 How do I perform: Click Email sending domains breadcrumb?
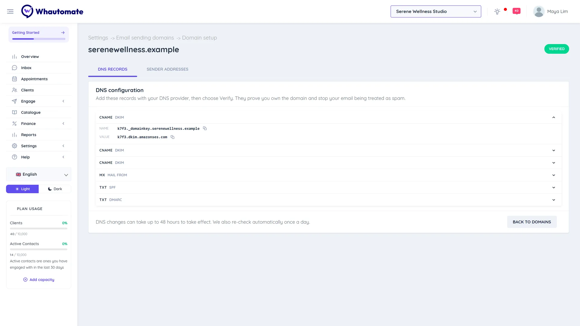(145, 38)
